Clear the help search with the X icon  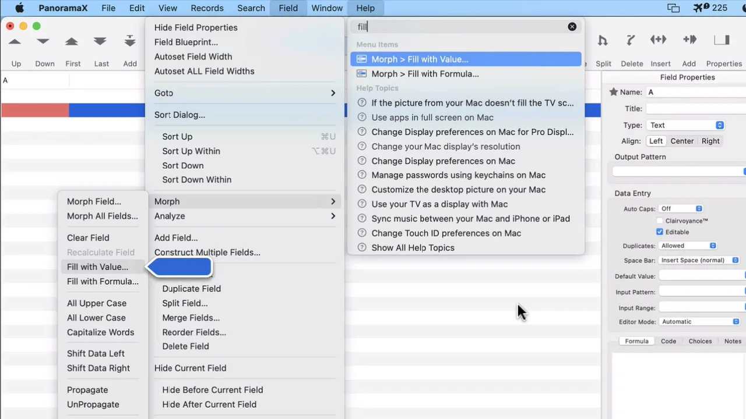[x=572, y=27]
